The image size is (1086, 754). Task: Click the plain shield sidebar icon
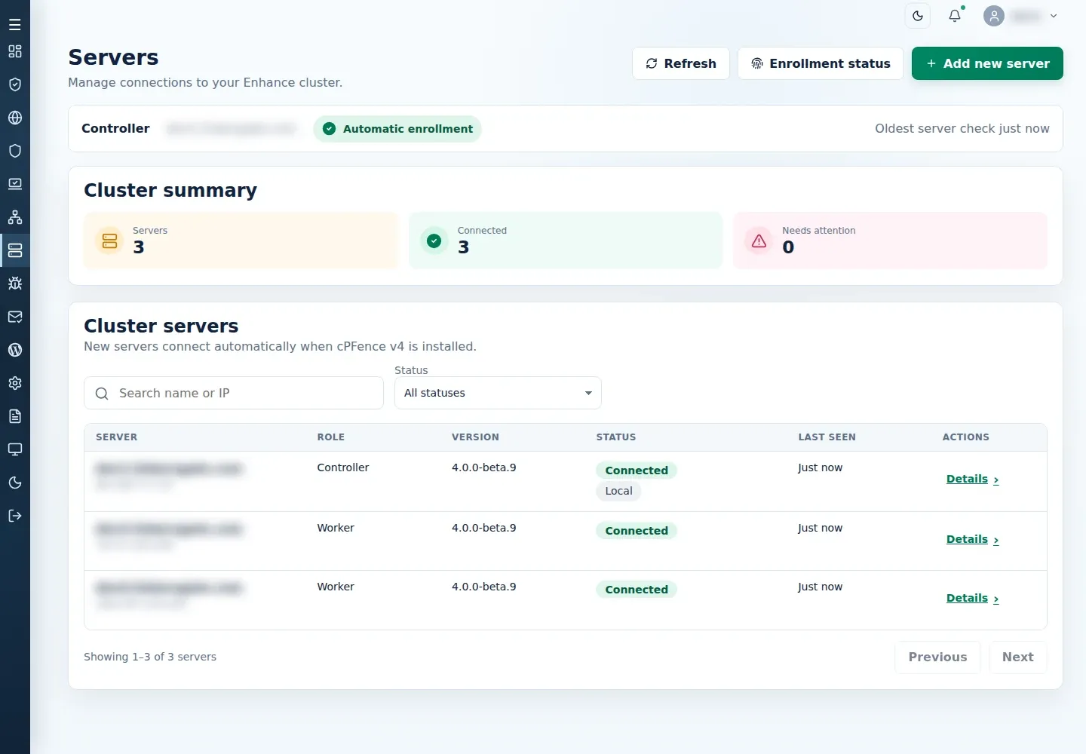tap(15, 151)
